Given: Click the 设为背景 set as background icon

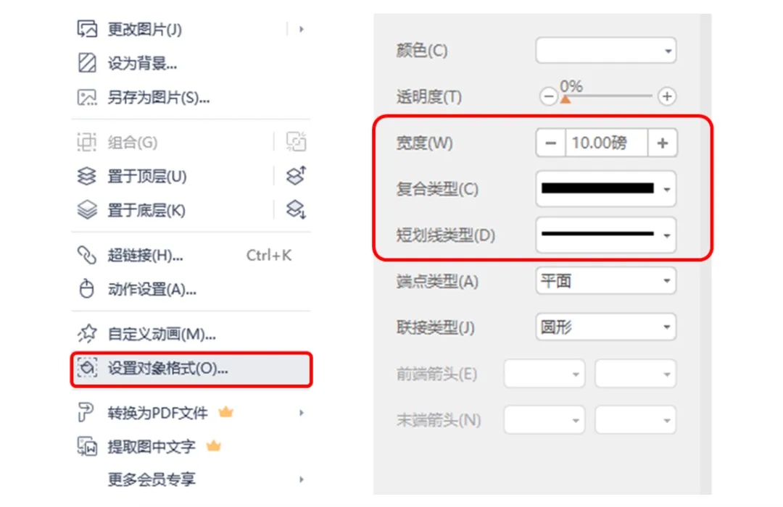Looking at the screenshot, I should 87,63.
